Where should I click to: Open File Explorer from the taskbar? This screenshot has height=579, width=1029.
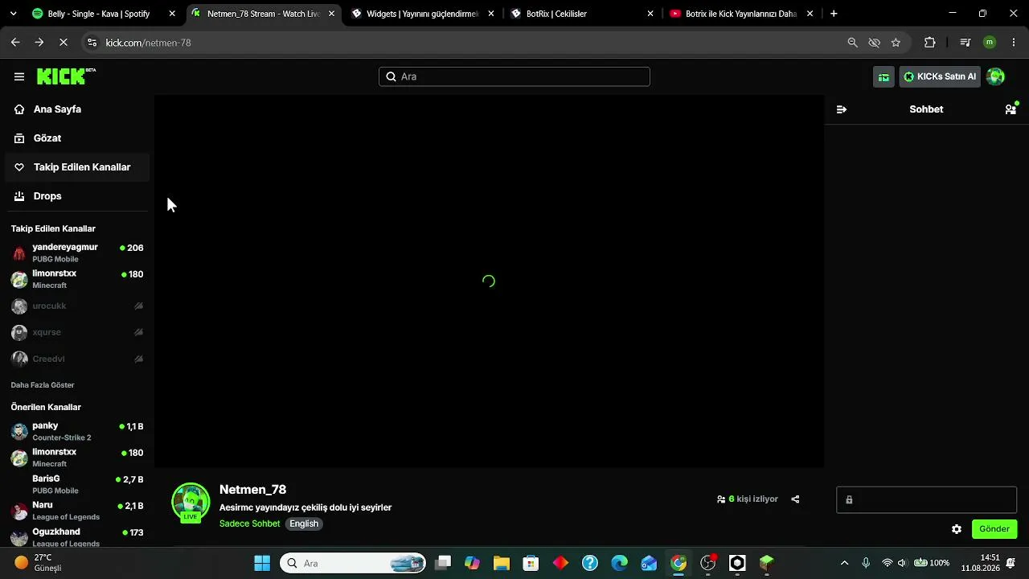pos(502,563)
